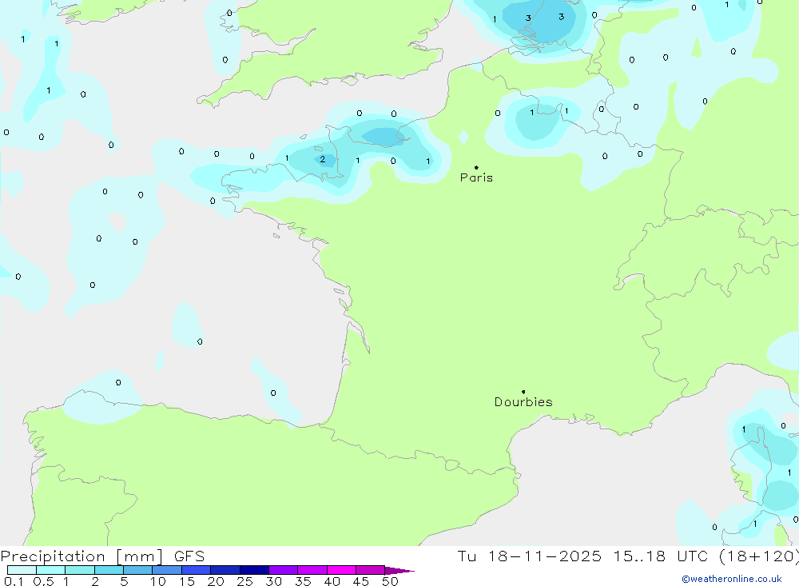Open the weatheronline.co.uk copyright link
Screen dimensions: 799x586
tap(732, 579)
